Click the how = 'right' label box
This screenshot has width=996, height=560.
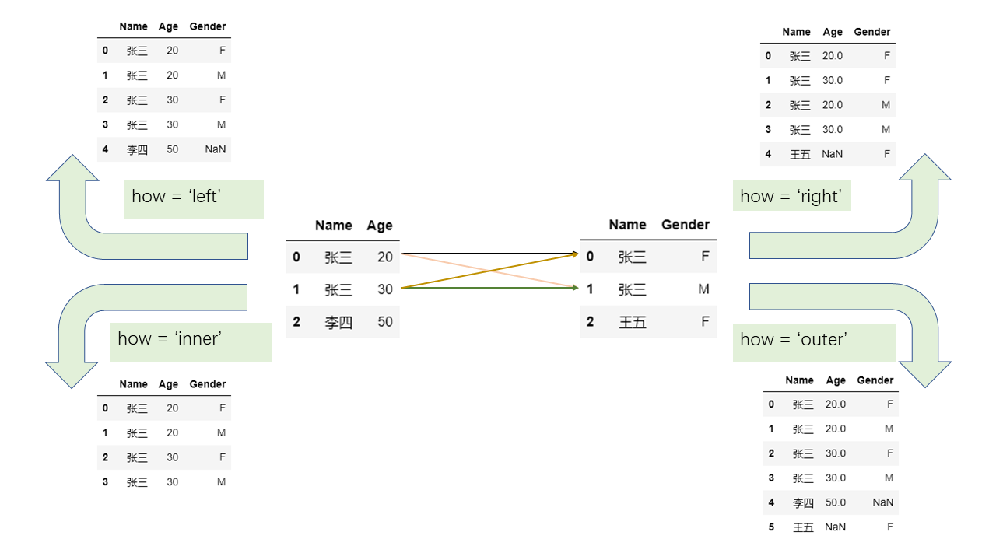click(x=791, y=196)
